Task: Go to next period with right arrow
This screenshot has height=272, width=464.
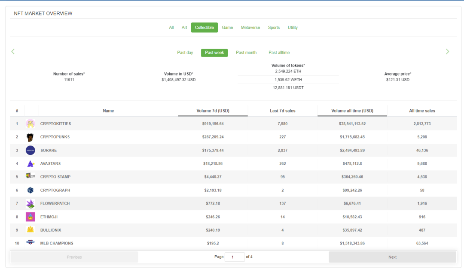Action: [447, 51]
